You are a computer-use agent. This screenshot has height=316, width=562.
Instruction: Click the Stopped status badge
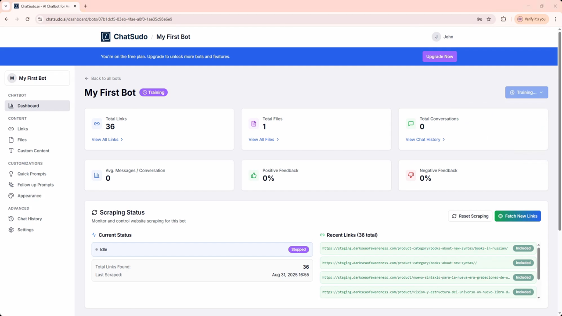pos(299,249)
